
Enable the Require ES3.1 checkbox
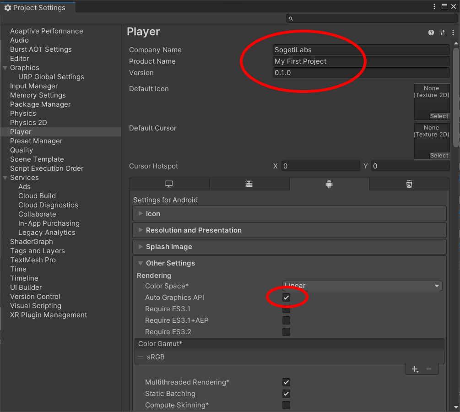point(286,309)
